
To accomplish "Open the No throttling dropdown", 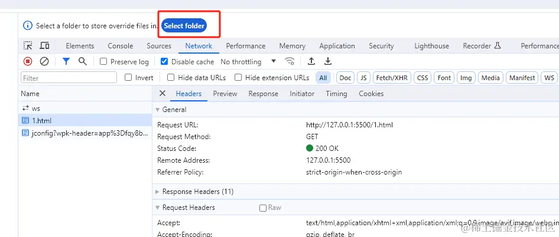I will (248, 61).
